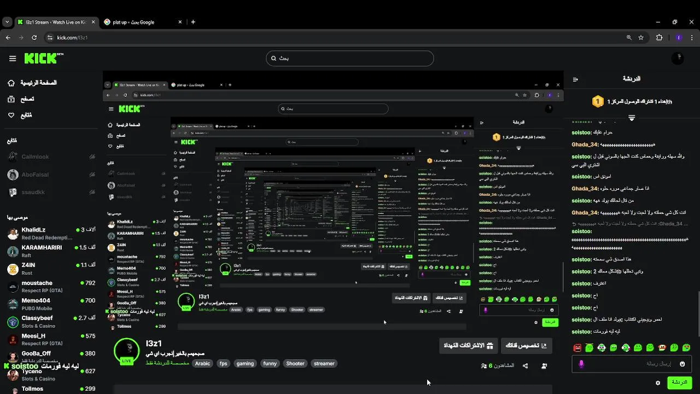
Task: Bookmark this page with the star icon
Action: (x=641, y=38)
